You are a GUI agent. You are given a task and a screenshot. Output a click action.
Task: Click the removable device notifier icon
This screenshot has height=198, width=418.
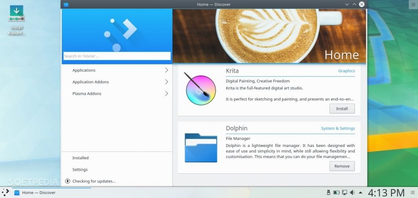click(x=328, y=192)
